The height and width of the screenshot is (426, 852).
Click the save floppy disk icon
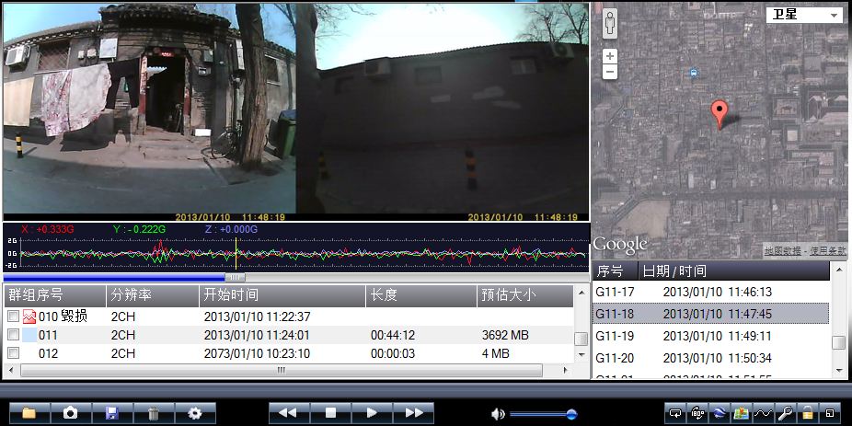coord(112,413)
